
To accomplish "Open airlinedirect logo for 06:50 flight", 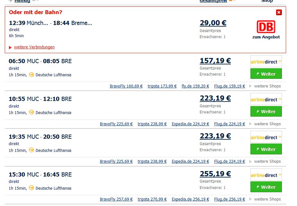I will (266, 62).
